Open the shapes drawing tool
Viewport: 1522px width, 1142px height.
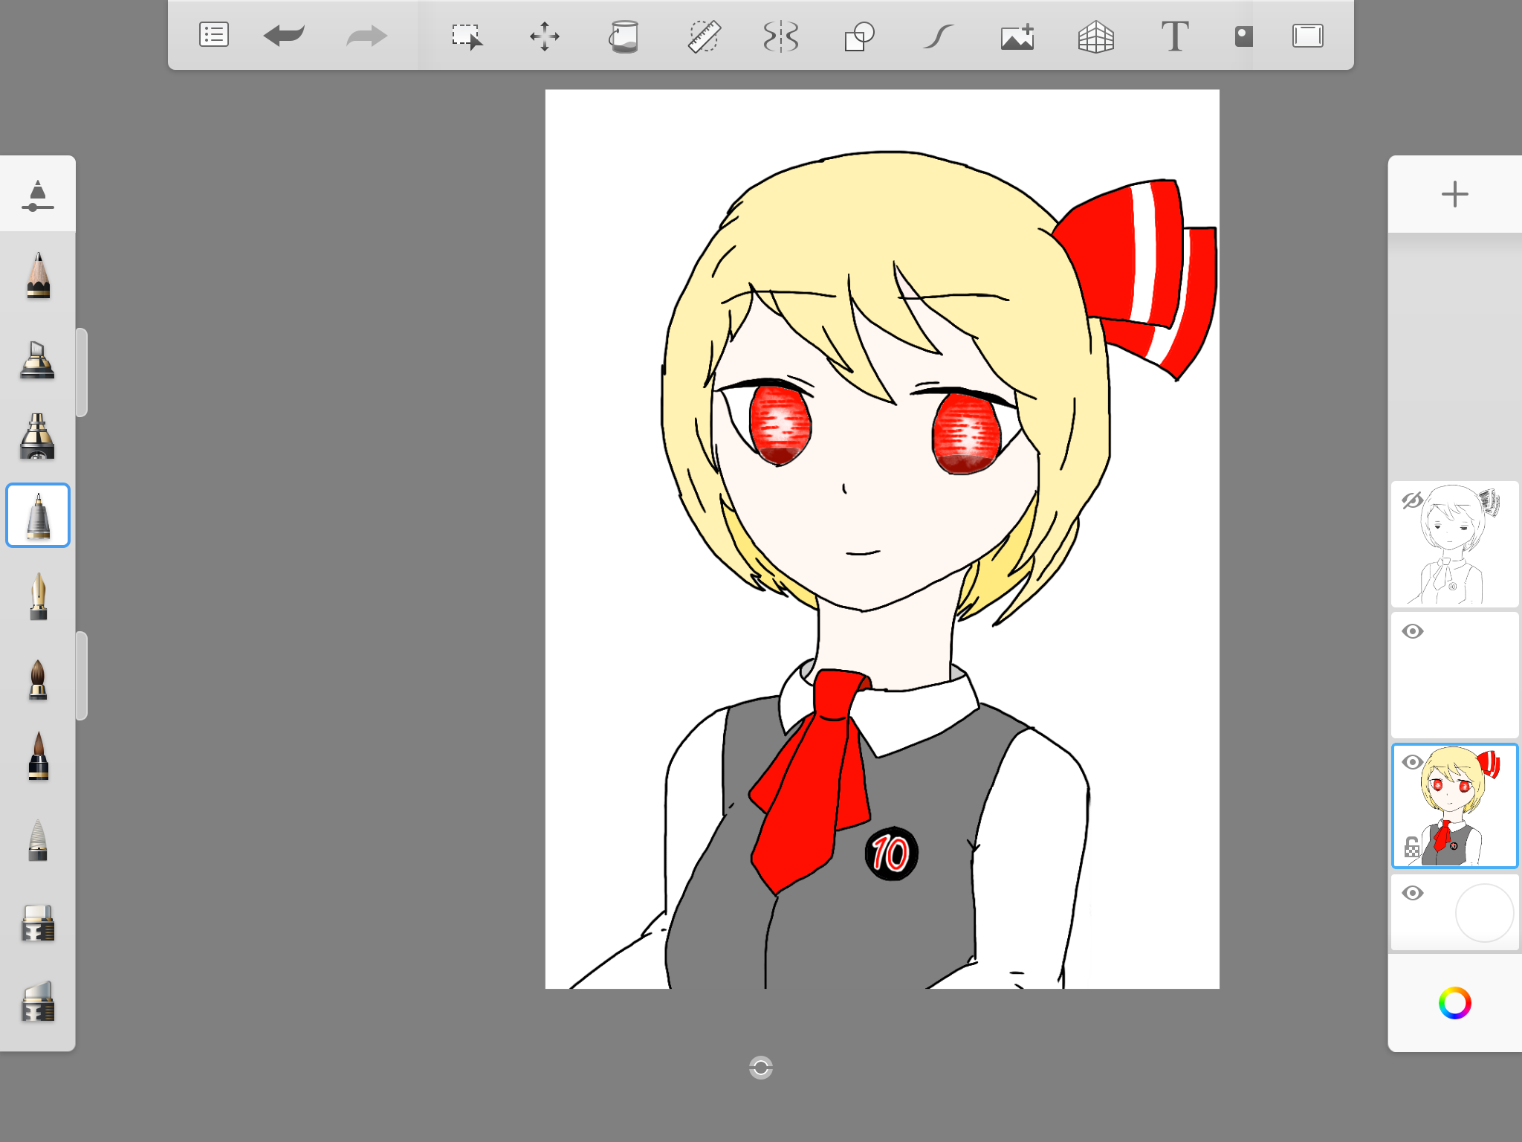[x=860, y=36]
